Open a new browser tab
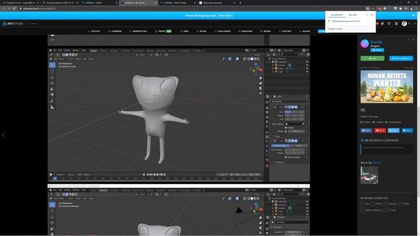This screenshot has width=420, height=236. [240, 3]
